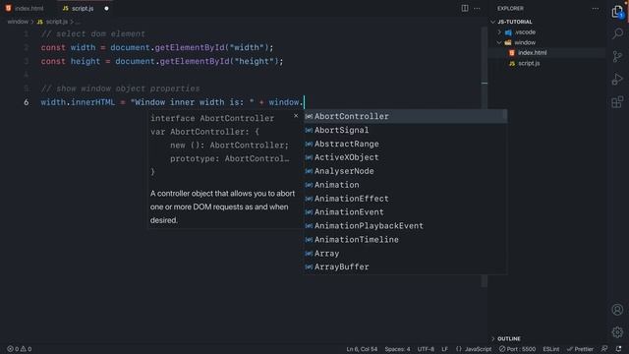Click the editor vertical scrollbar

pyautogui.click(x=485, y=156)
